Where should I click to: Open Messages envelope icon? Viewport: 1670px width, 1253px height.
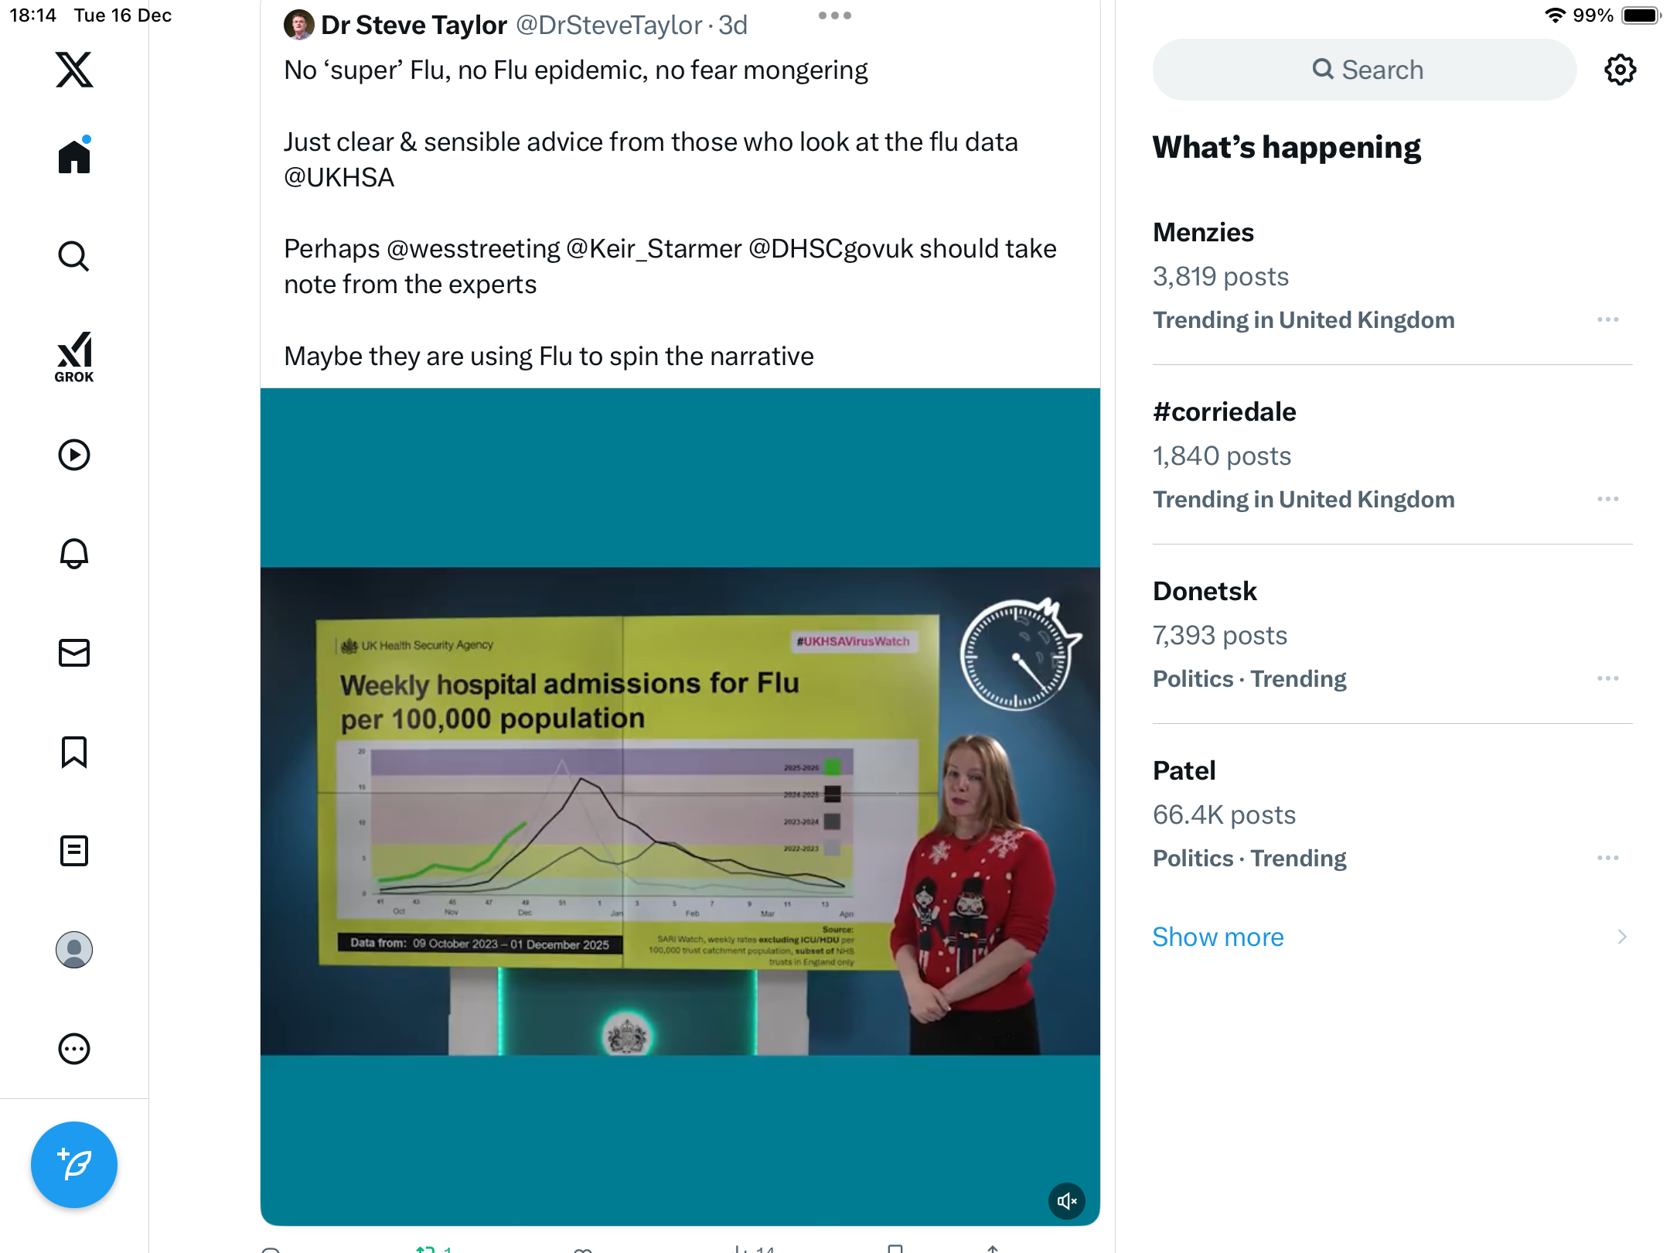(74, 653)
